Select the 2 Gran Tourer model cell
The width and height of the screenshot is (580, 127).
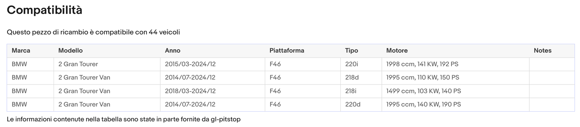(x=107, y=64)
